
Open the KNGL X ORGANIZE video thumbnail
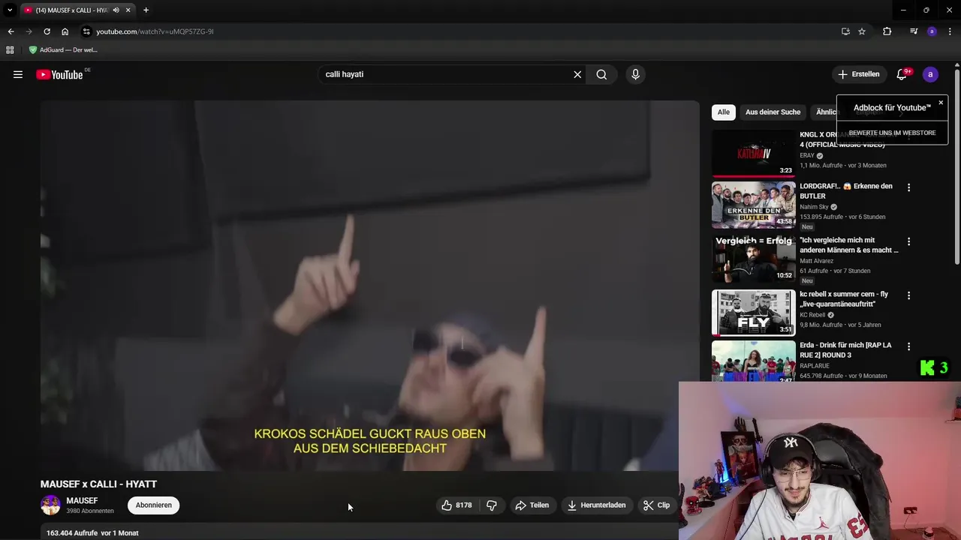tap(753, 153)
